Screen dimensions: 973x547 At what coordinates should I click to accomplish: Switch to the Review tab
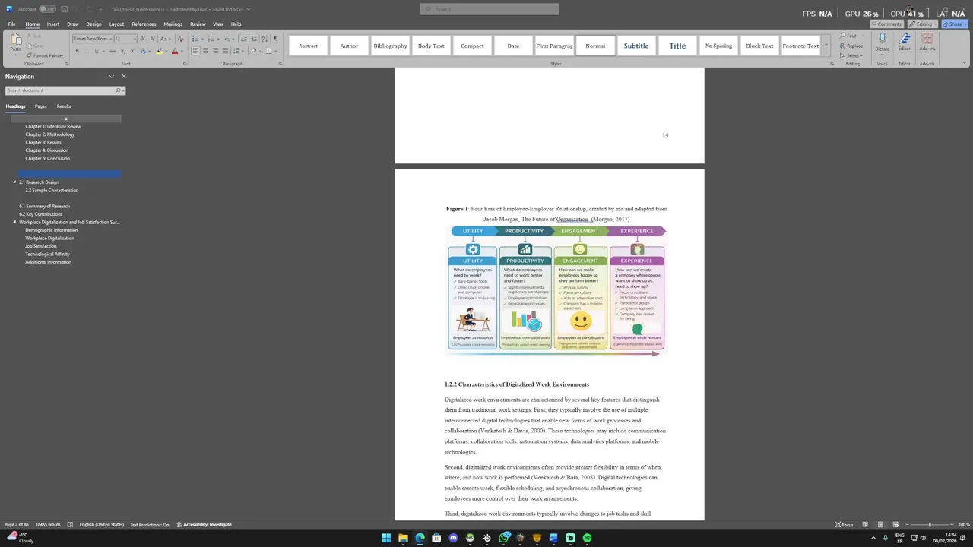(x=198, y=24)
